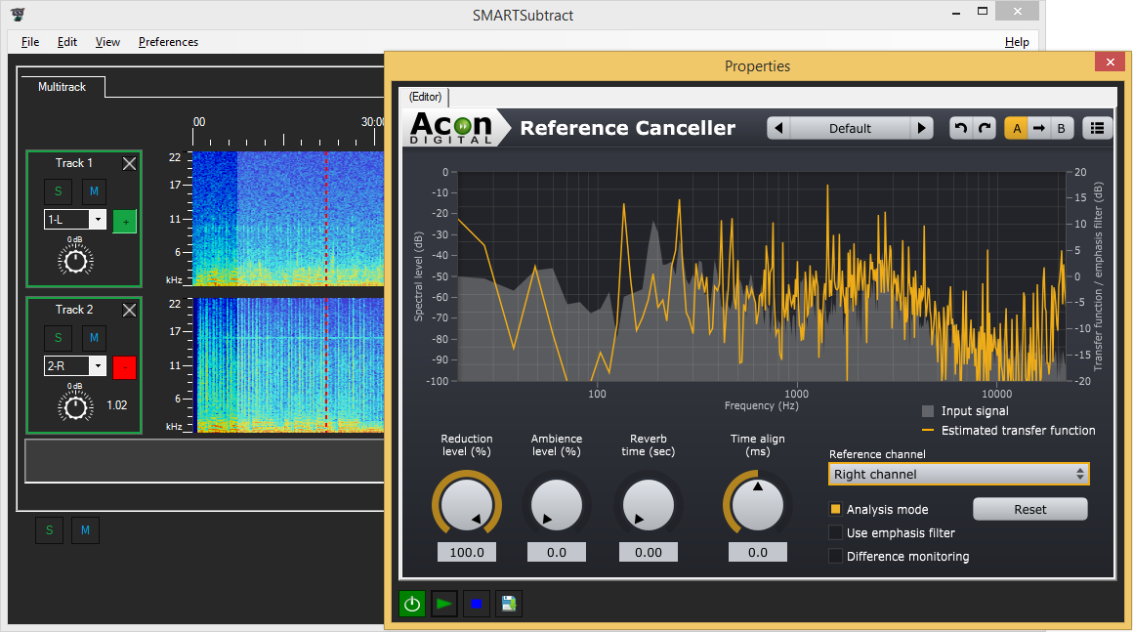Viewport: 1133px width, 632px height.
Task: Select previous preset arrow beside Default
Action: click(779, 129)
